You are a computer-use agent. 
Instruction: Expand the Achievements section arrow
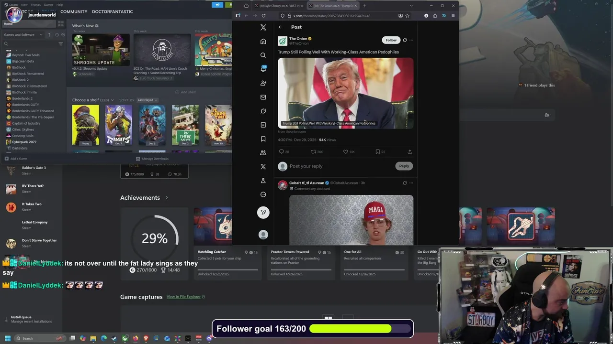tap(167, 198)
